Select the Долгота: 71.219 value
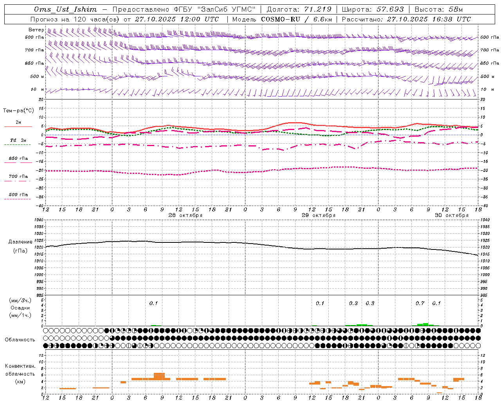The height and width of the screenshot is (401, 501). click(x=299, y=9)
